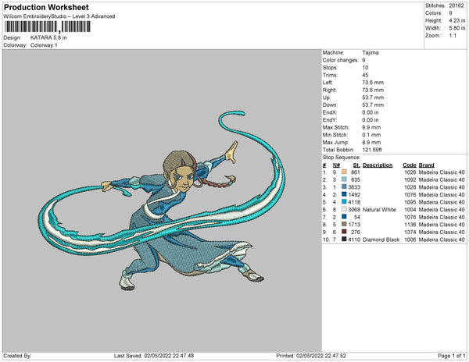
Task: Click thread code '1092' in row 2
Action: tap(410, 180)
